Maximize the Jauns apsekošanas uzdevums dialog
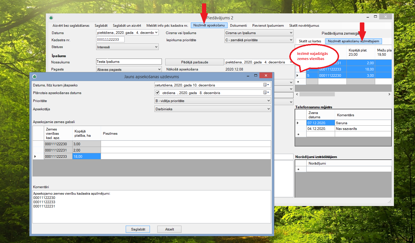Viewport: 415px width, 243px height. [255, 76]
